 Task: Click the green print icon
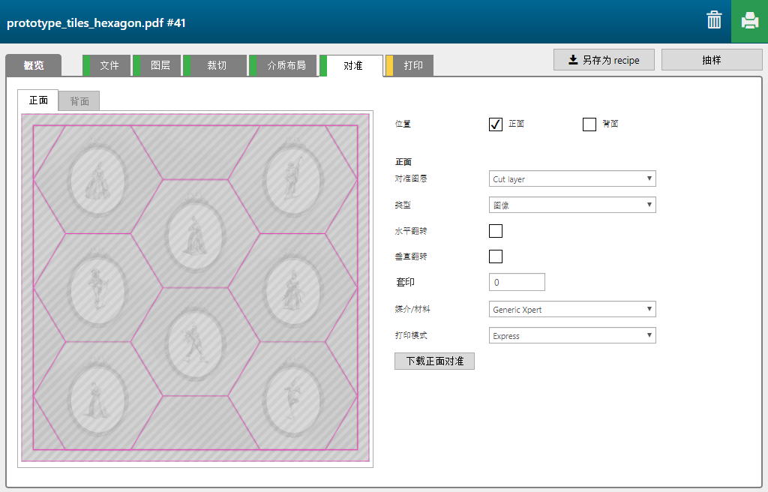click(749, 22)
